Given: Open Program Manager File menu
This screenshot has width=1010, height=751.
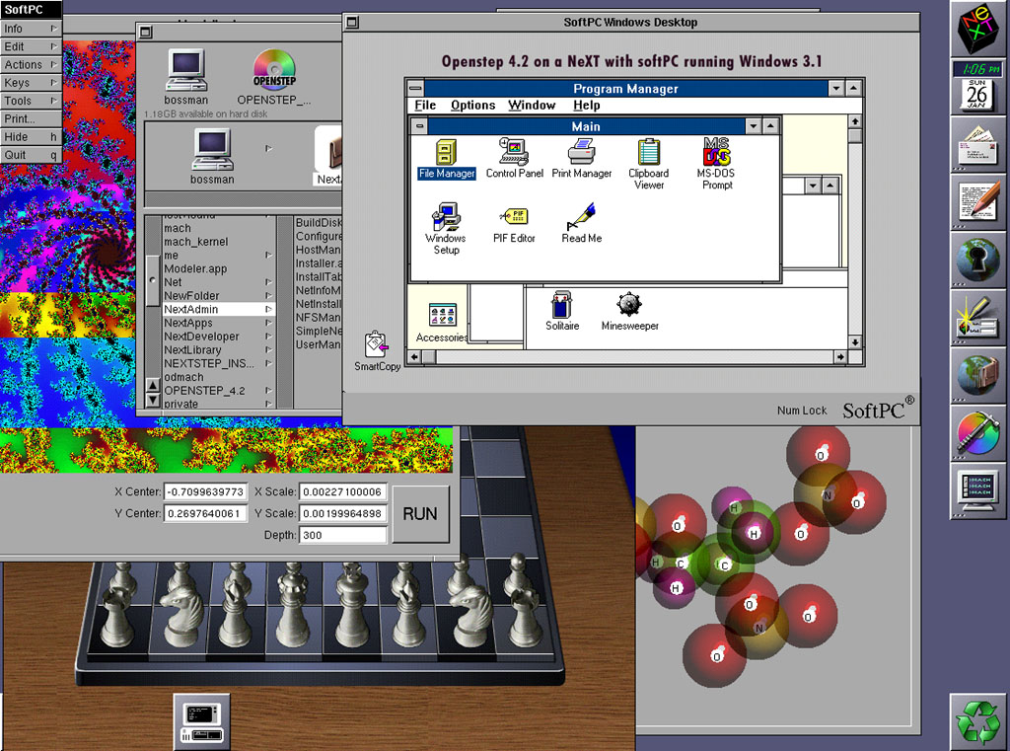Looking at the screenshot, I should pos(425,105).
